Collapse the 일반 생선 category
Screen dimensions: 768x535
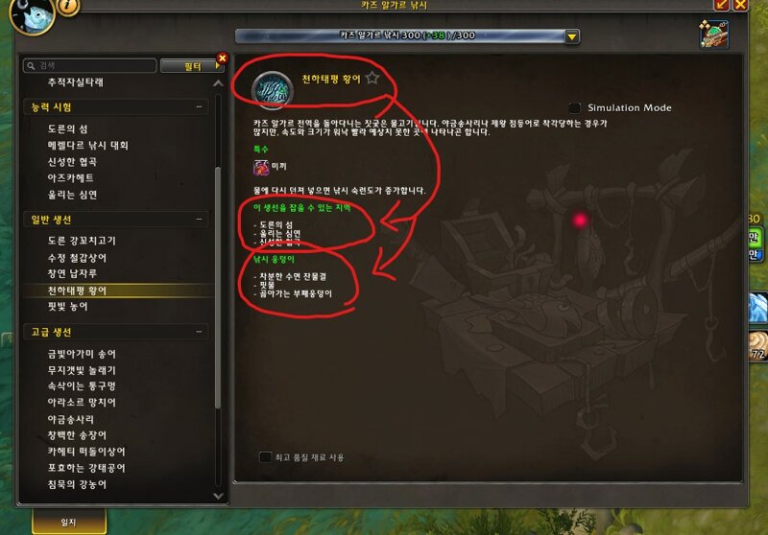(x=199, y=220)
